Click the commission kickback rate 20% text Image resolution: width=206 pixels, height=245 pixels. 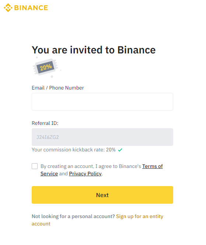[x=74, y=150]
